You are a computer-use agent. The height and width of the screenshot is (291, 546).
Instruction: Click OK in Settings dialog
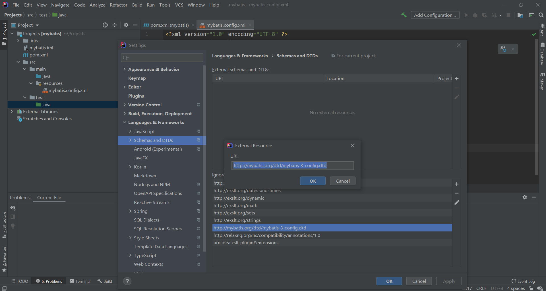(x=389, y=281)
